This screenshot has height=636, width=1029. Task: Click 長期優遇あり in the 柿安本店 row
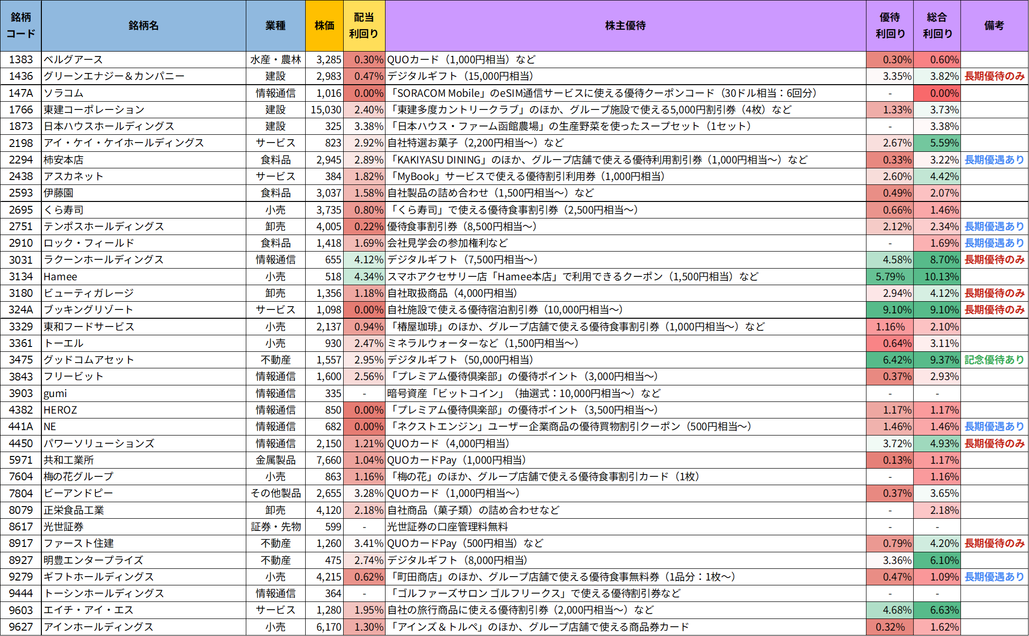(994, 160)
